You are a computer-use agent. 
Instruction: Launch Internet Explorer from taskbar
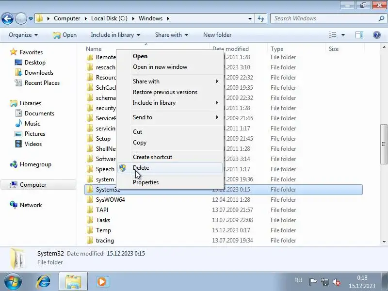point(43,282)
